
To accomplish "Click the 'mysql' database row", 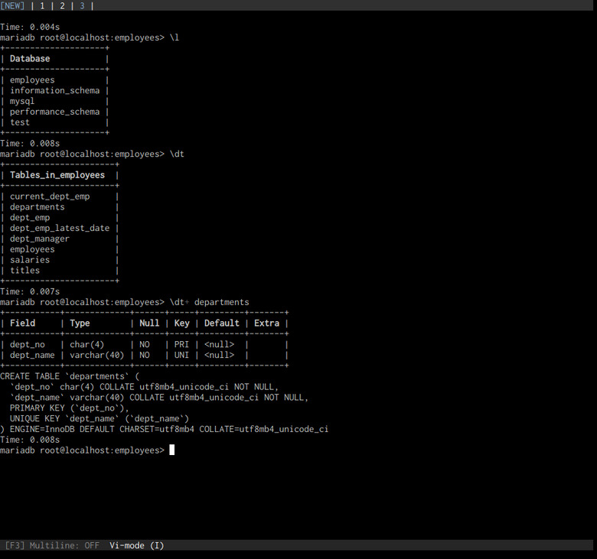I will coord(22,101).
